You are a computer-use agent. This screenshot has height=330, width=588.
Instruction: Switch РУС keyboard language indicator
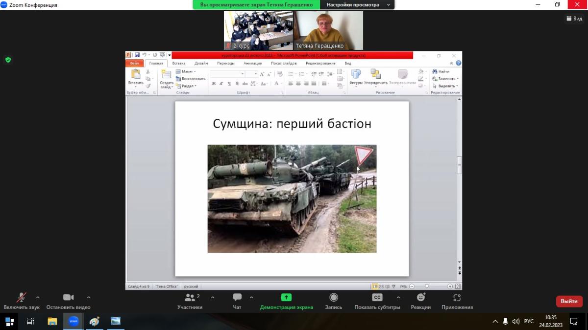[529, 321]
